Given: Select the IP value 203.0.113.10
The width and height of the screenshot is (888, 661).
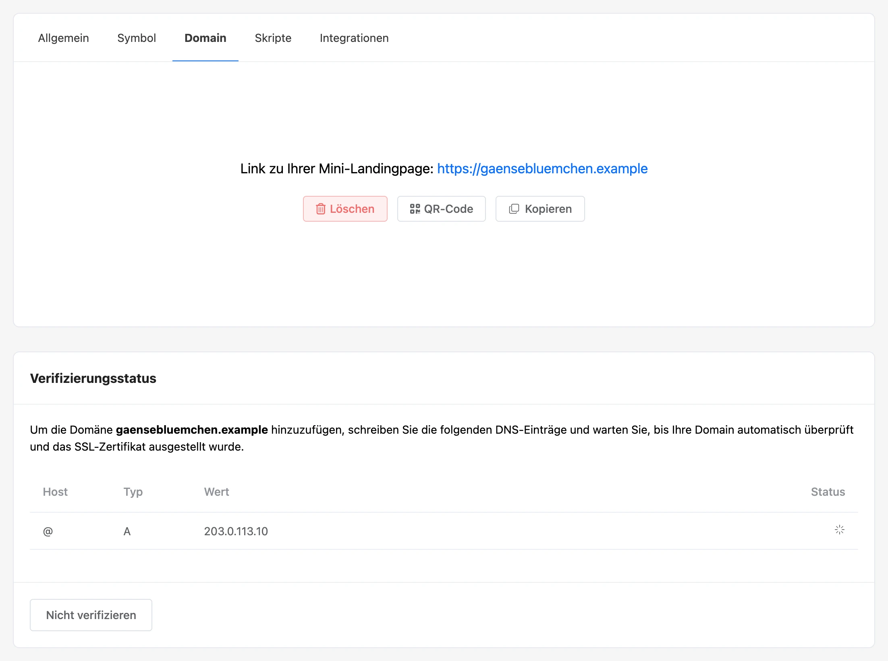Looking at the screenshot, I should [236, 531].
